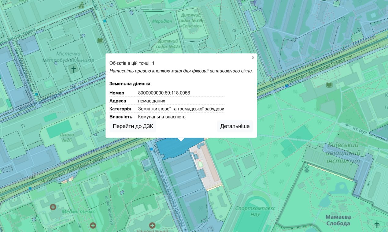Viewport: 388px width, 232px height.
Task: Click the Об'єктів в цій точці: 1 line
Action: click(132, 63)
